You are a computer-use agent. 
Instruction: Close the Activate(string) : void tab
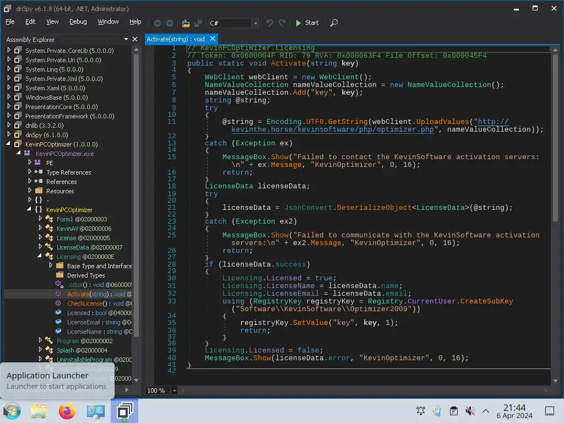(213, 39)
